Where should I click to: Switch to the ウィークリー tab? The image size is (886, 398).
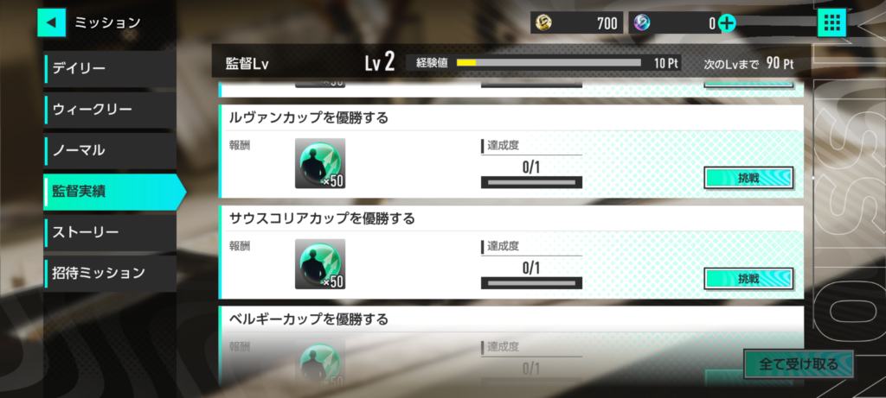tap(110, 110)
